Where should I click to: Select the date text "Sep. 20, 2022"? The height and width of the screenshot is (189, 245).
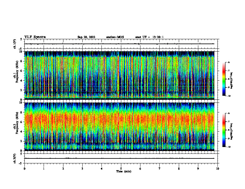(86, 37)
